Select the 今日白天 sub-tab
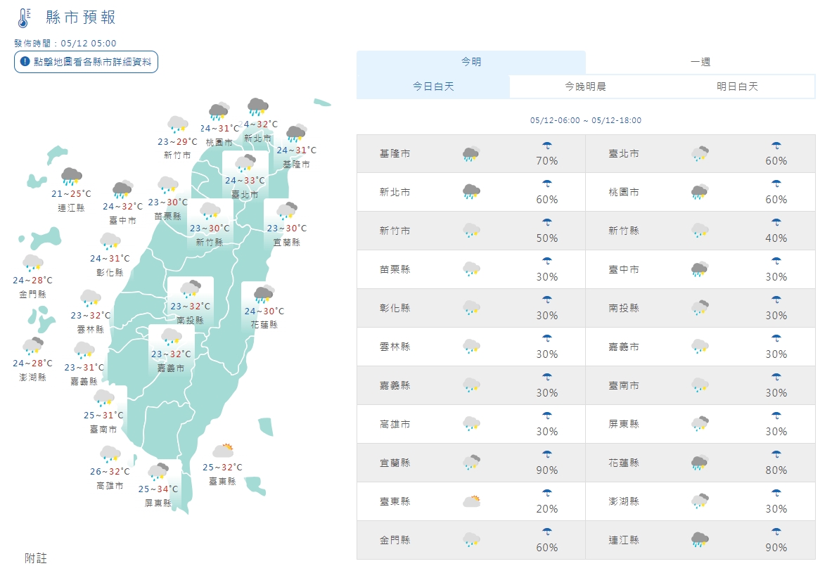 (x=433, y=86)
